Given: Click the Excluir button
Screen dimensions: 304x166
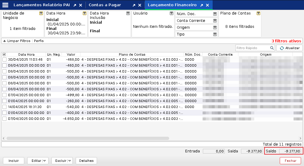Looking at the screenshot, I should point(61,161).
